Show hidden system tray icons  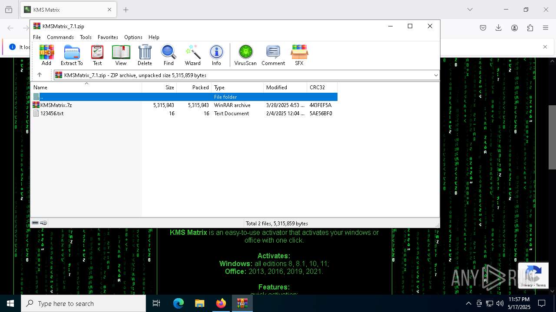click(468, 303)
